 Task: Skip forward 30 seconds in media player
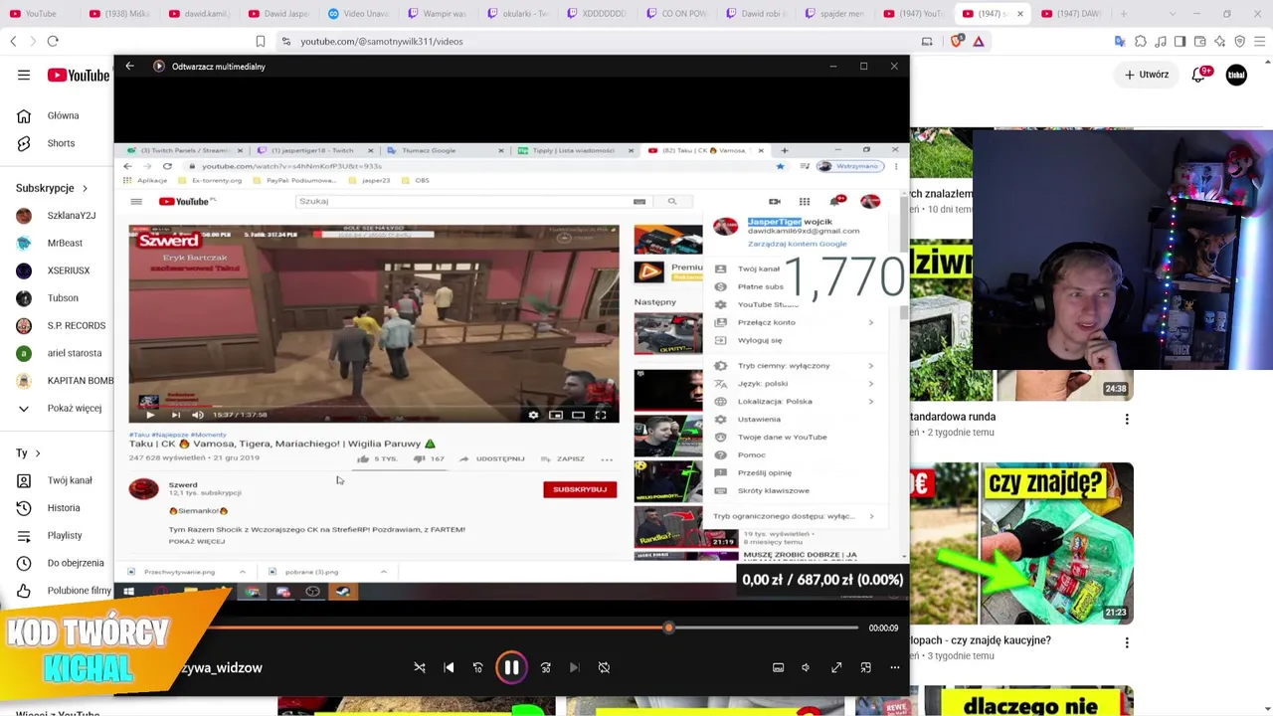545,668
